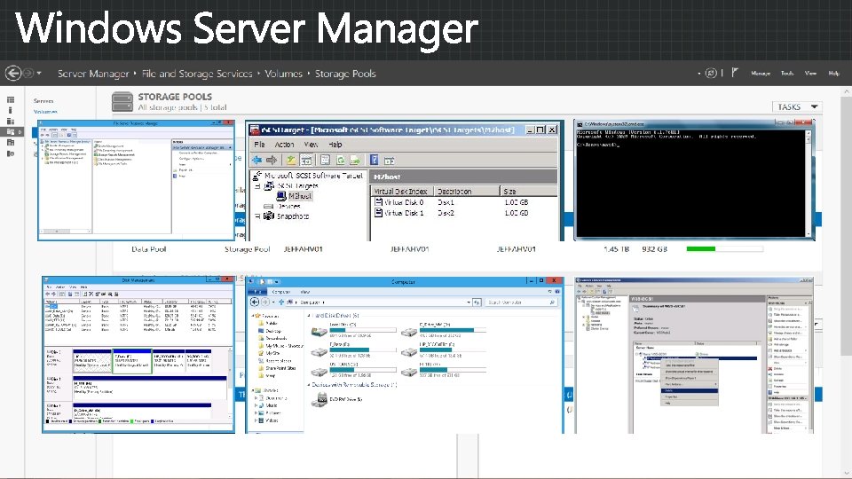Click properties icon in iSCSI Target toolbar

click(x=325, y=161)
